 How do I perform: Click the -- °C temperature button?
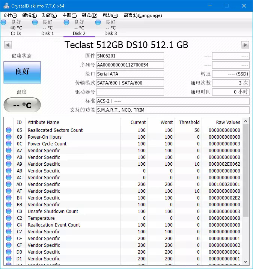point(22,105)
